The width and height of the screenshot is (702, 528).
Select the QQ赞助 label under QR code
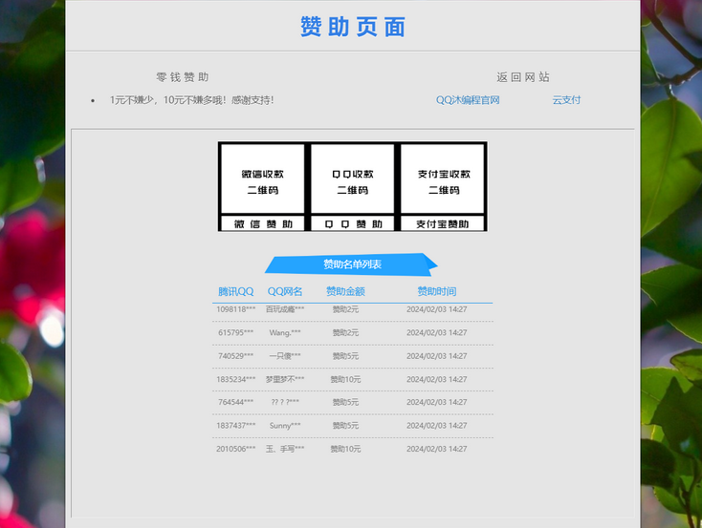coord(353,224)
